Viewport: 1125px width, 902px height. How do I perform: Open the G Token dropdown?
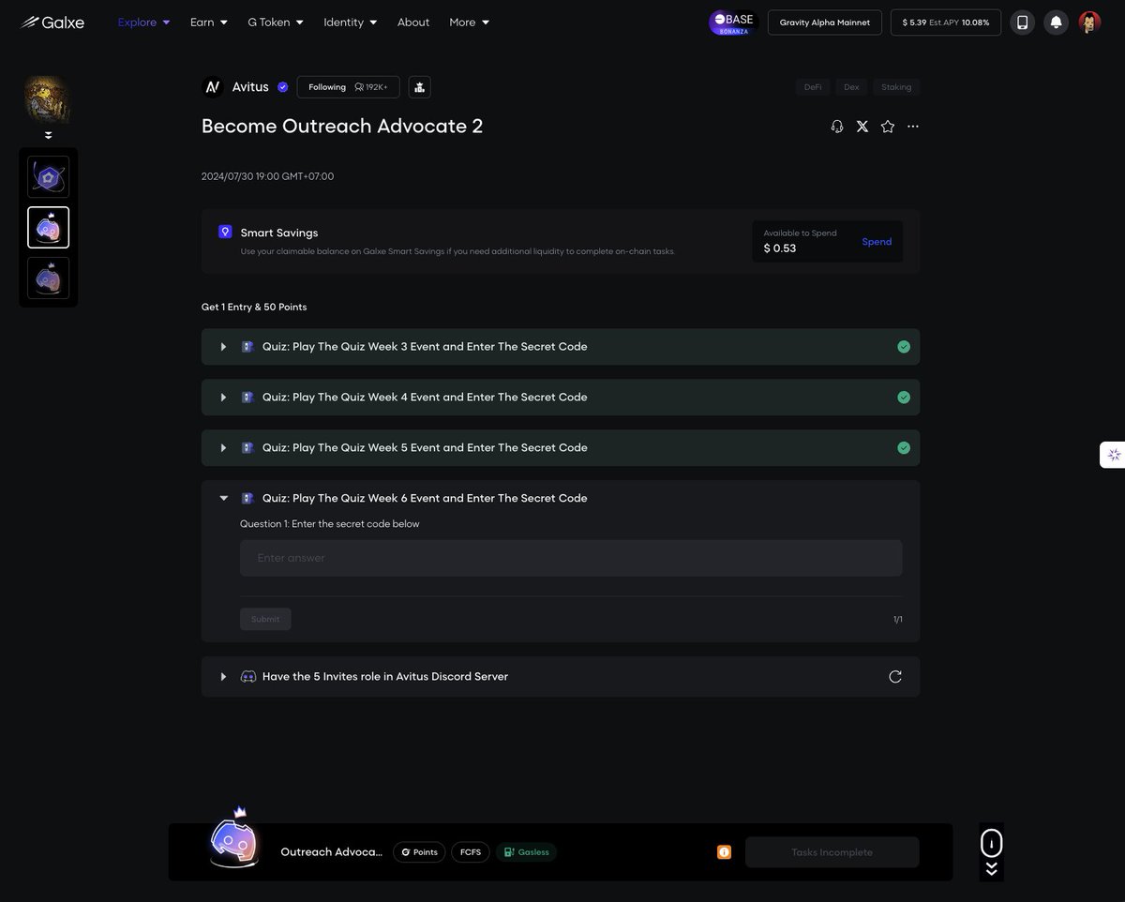(x=276, y=22)
